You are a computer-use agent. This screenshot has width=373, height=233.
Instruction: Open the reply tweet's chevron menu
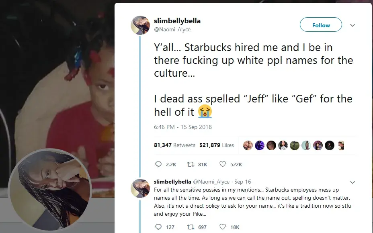click(x=353, y=182)
